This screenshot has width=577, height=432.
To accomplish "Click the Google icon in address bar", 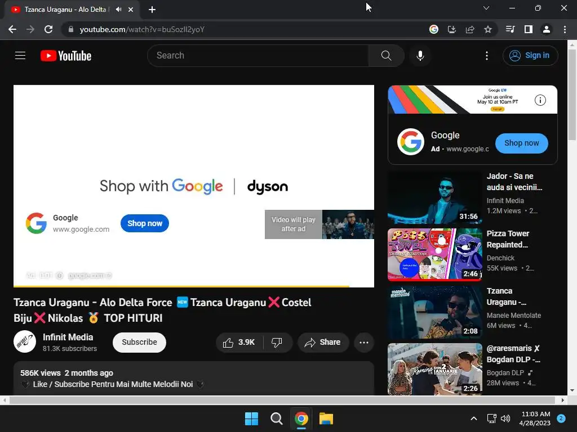I will 434,29.
